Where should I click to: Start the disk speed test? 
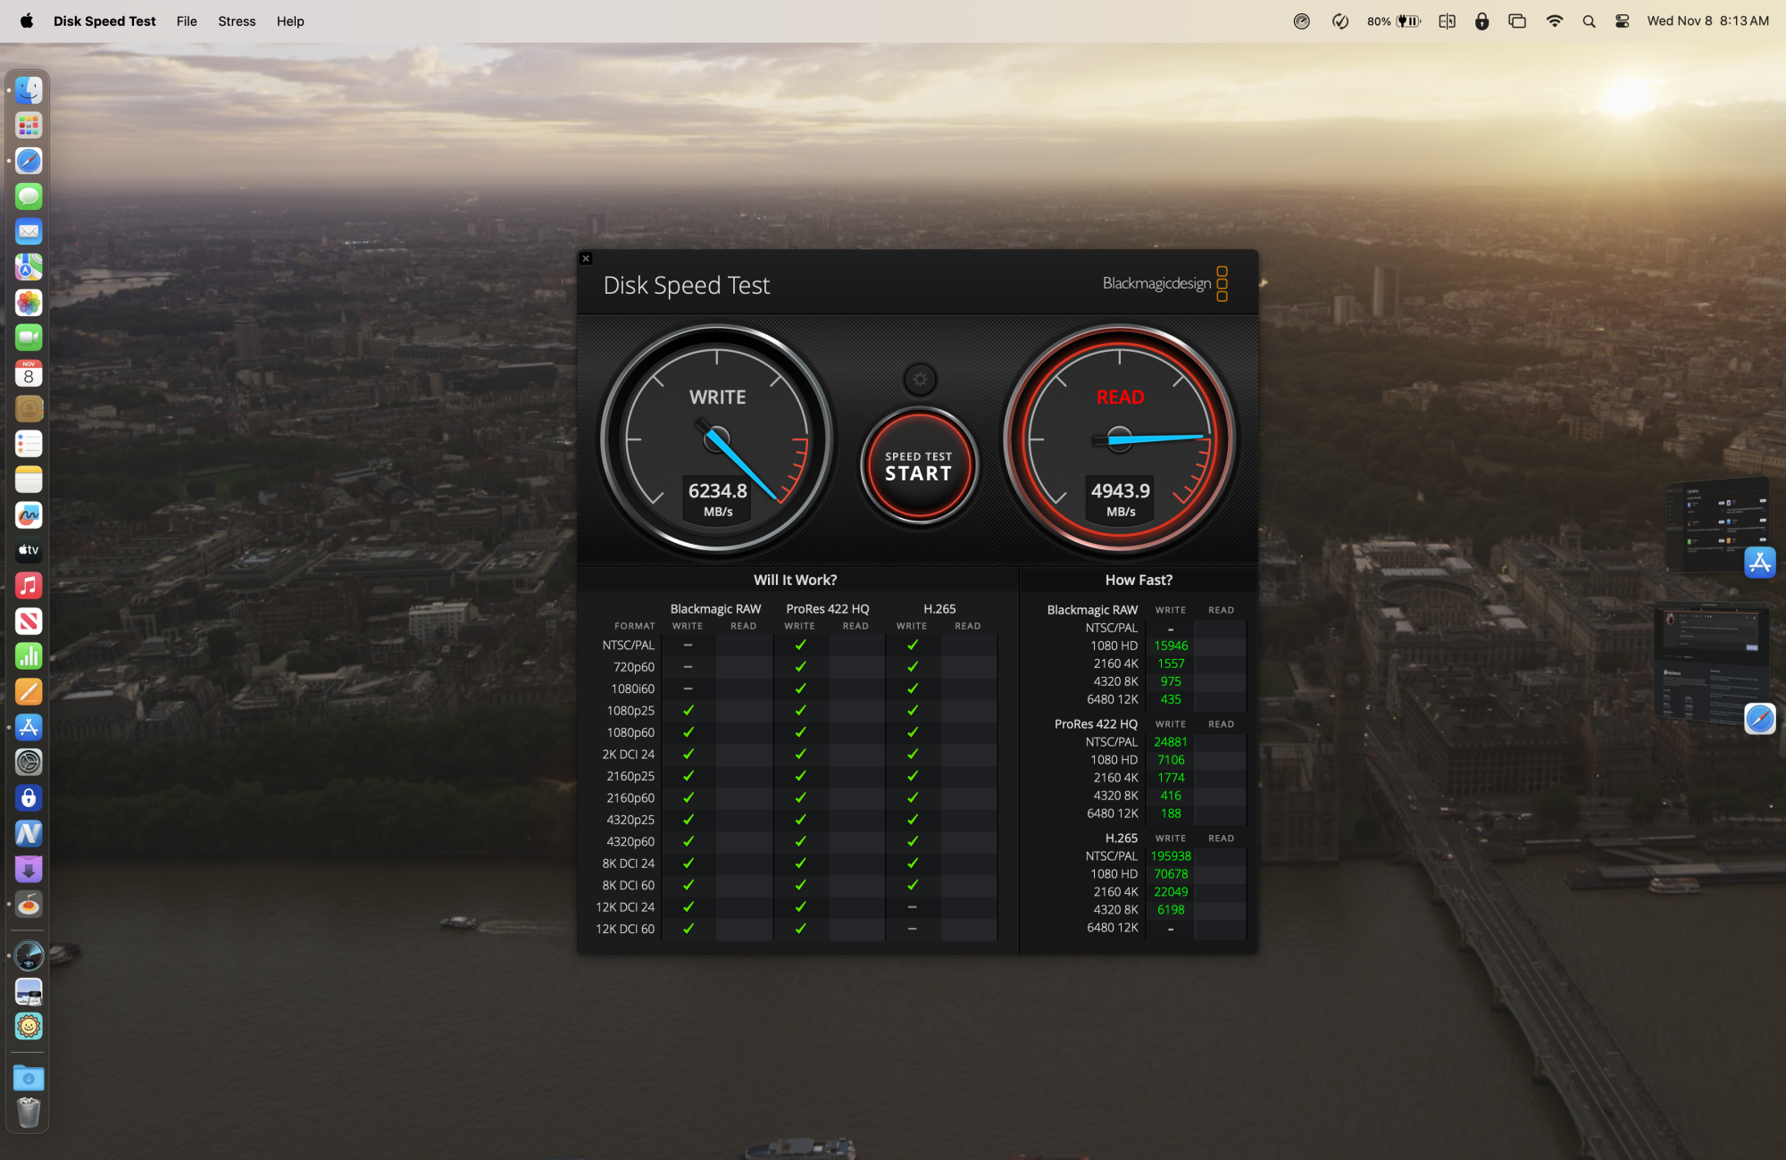pos(919,466)
